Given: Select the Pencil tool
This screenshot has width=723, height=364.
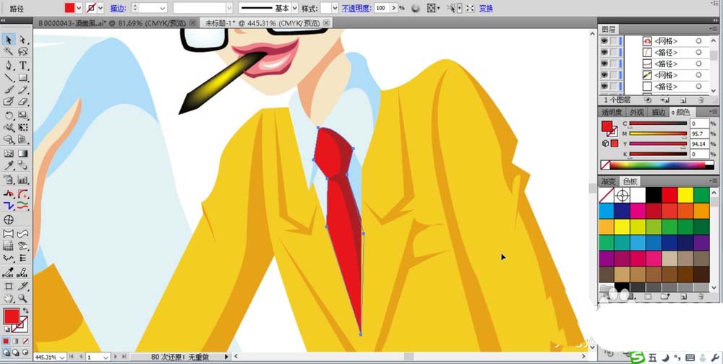Looking at the screenshot, I should (x=22, y=90).
